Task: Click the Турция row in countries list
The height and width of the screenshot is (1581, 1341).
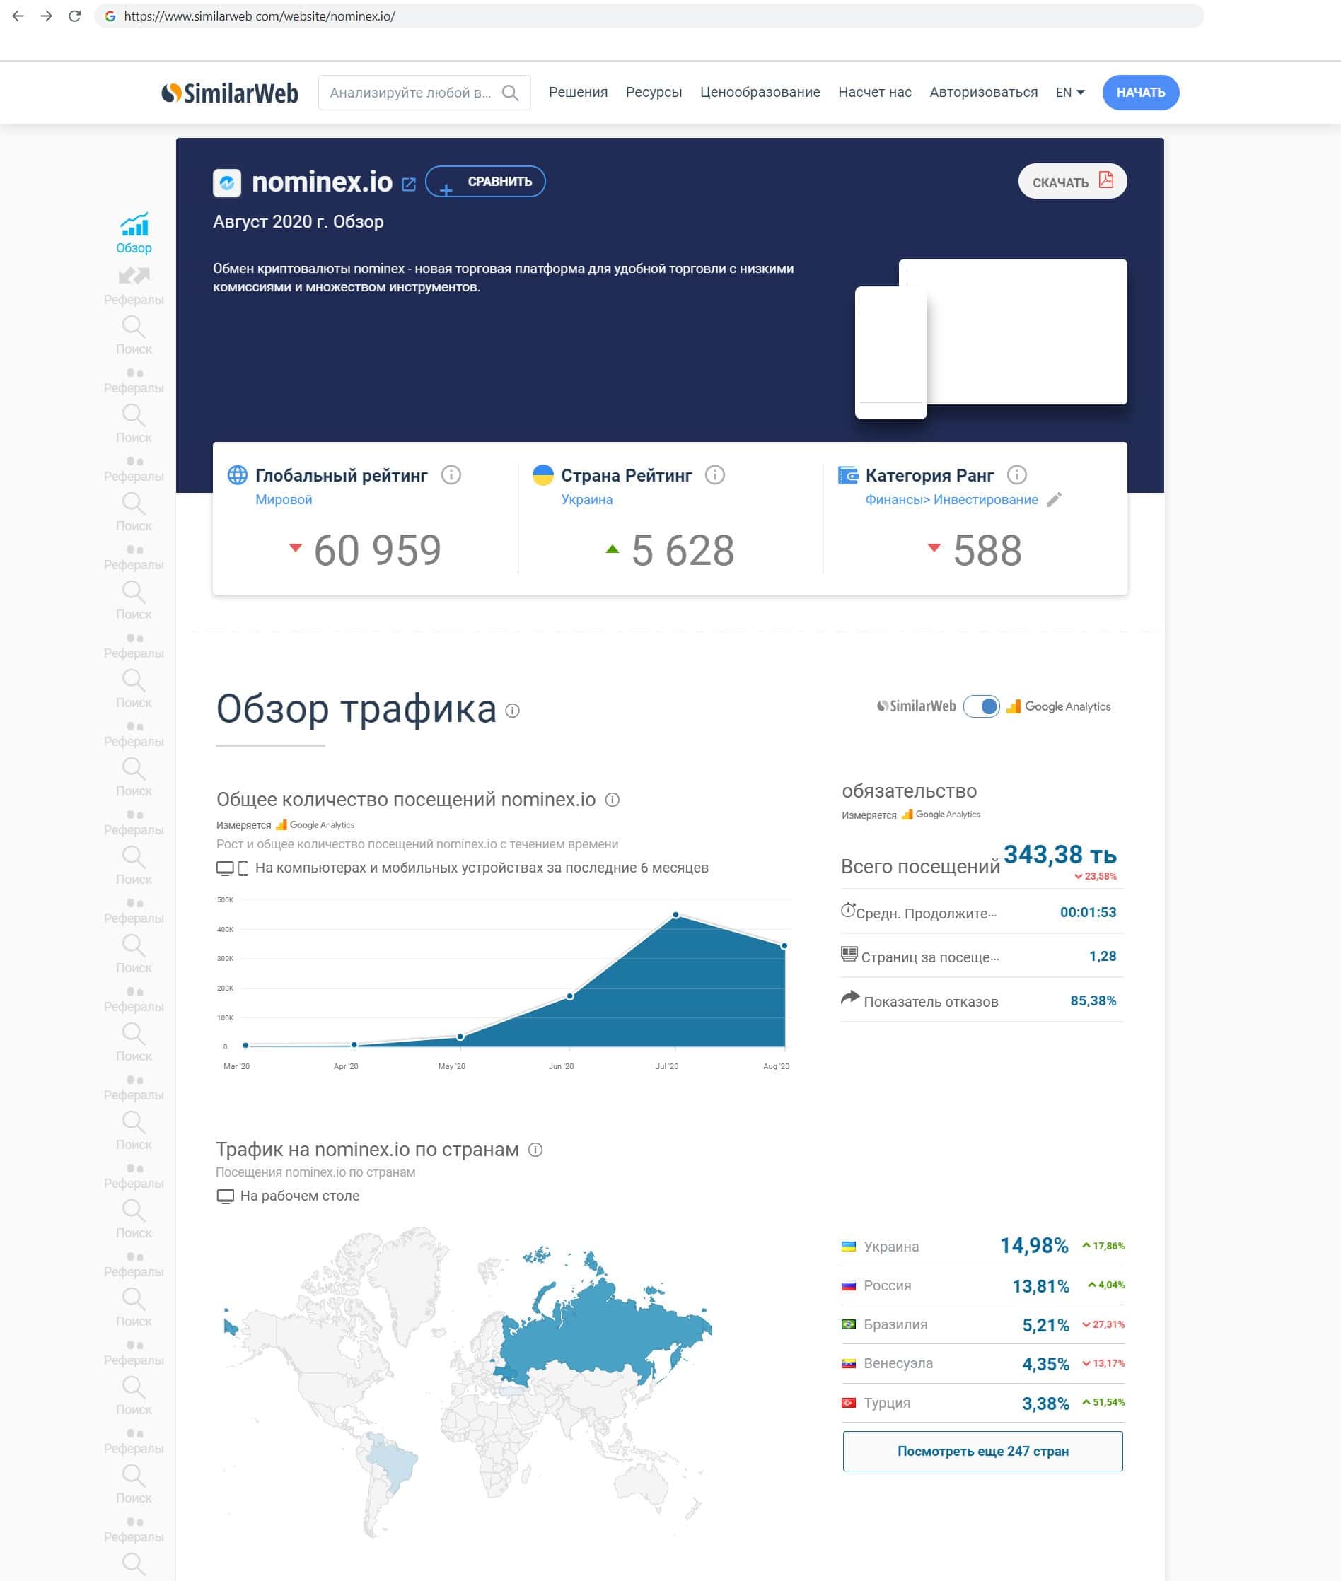Action: click(x=982, y=1403)
